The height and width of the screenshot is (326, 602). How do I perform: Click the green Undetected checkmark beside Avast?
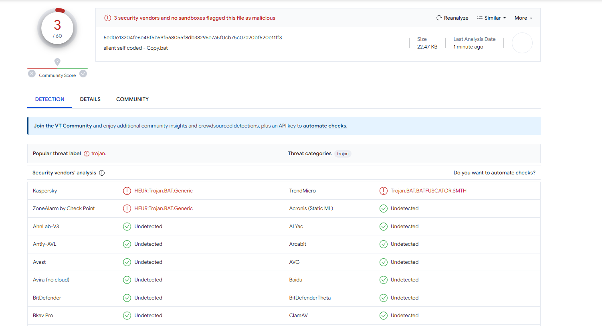[127, 262]
